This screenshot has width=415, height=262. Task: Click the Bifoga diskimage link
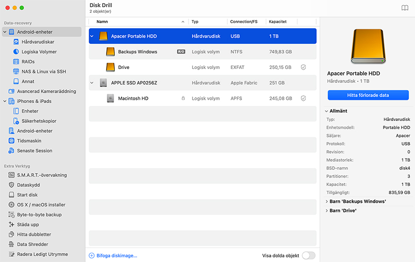click(117, 256)
